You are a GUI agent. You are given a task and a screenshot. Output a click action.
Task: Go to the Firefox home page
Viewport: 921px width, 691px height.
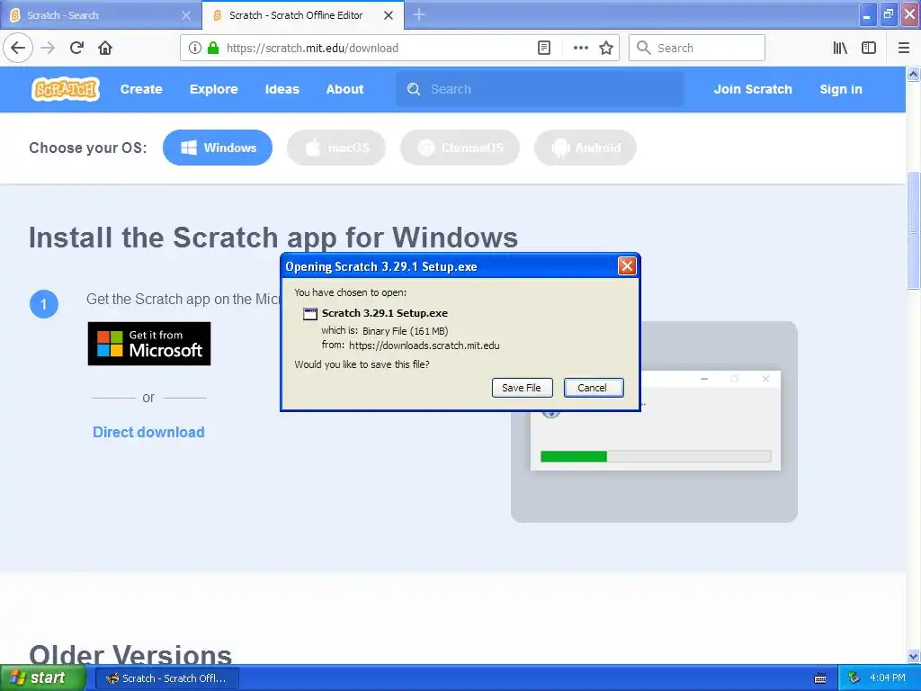[105, 48]
